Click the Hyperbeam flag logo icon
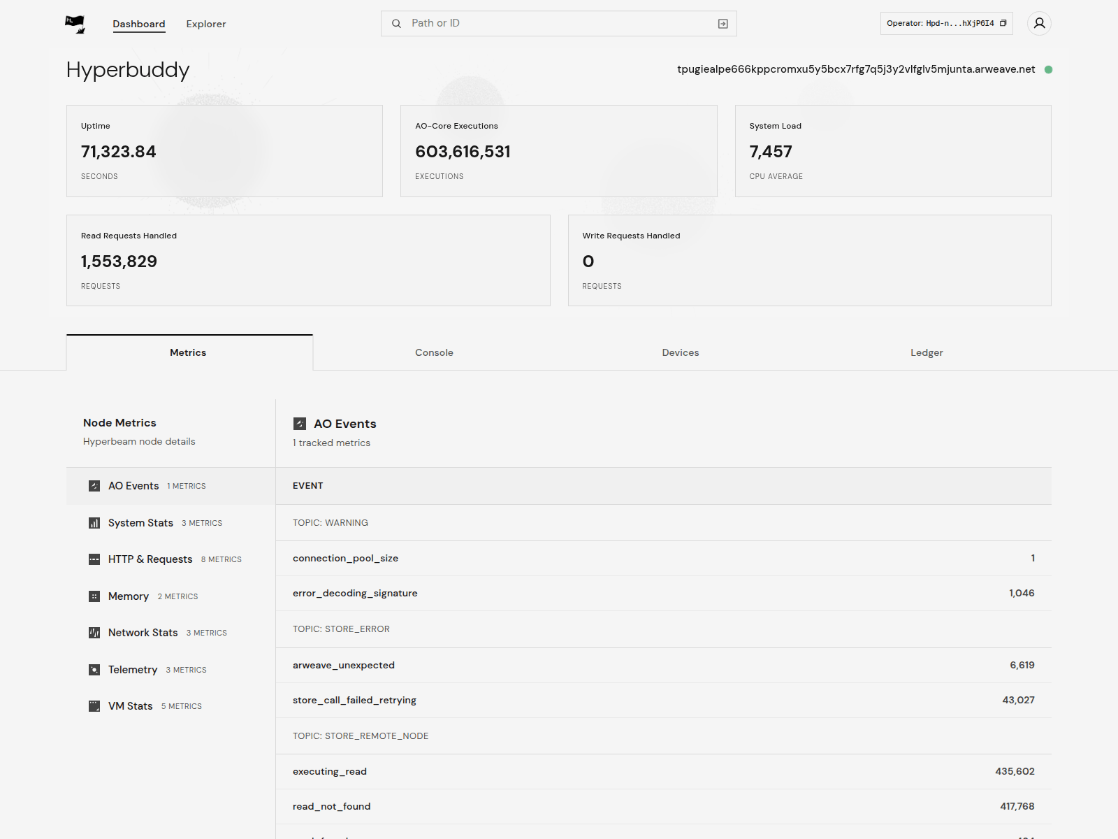Image resolution: width=1118 pixels, height=839 pixels. 75,24
